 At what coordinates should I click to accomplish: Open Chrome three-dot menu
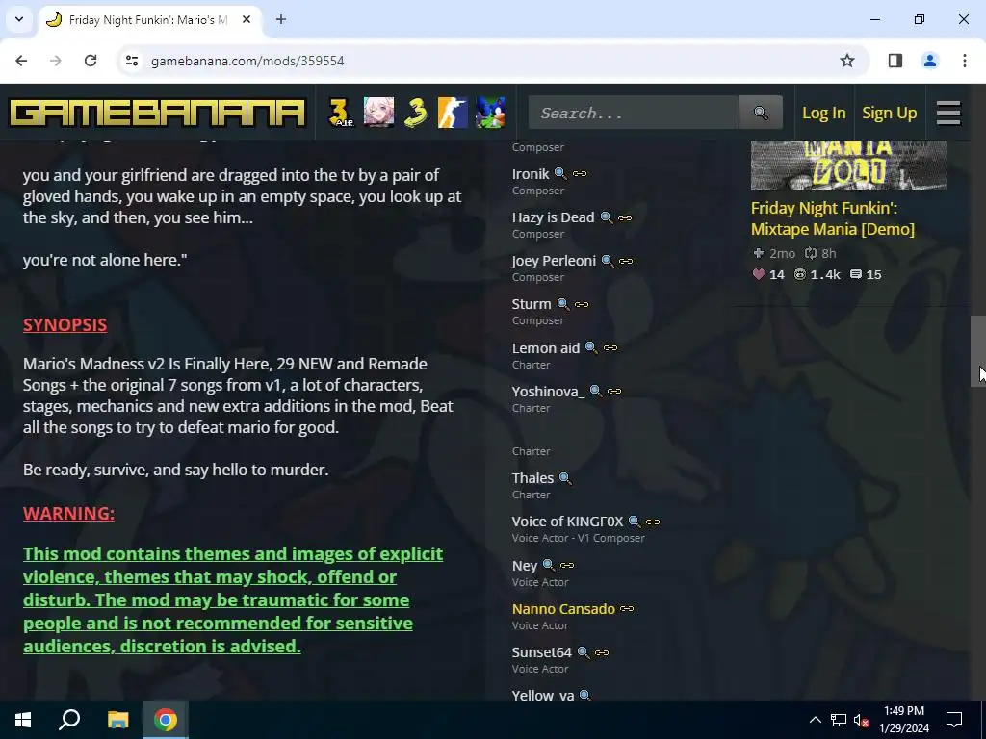(x=964, y=61)
